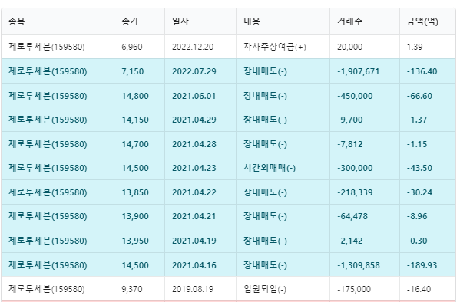Screen dimensions: 460x302
Task: Select trade volume -300,000
Action: (355, 168)
